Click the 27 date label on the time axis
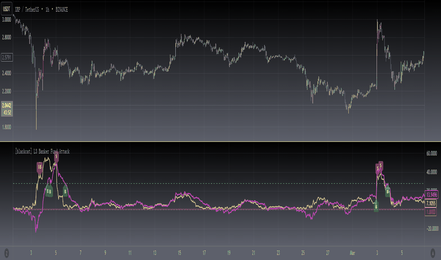 click(x=327, y=253)
